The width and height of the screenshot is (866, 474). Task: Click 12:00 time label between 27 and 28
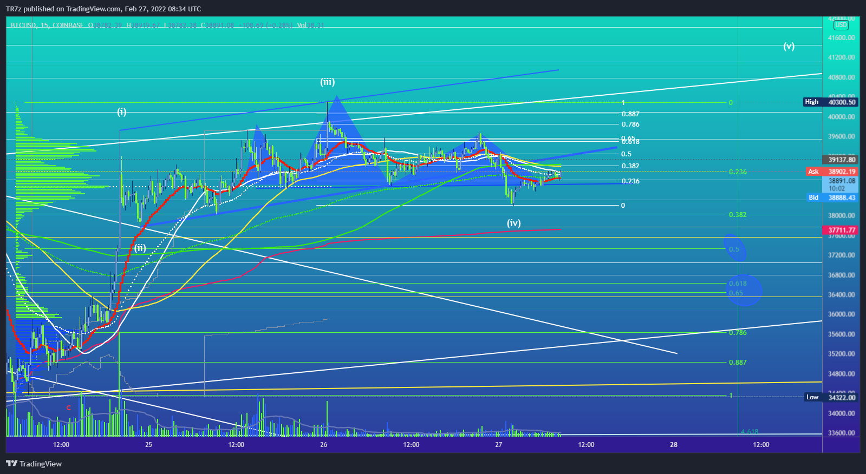click(586, 445)
